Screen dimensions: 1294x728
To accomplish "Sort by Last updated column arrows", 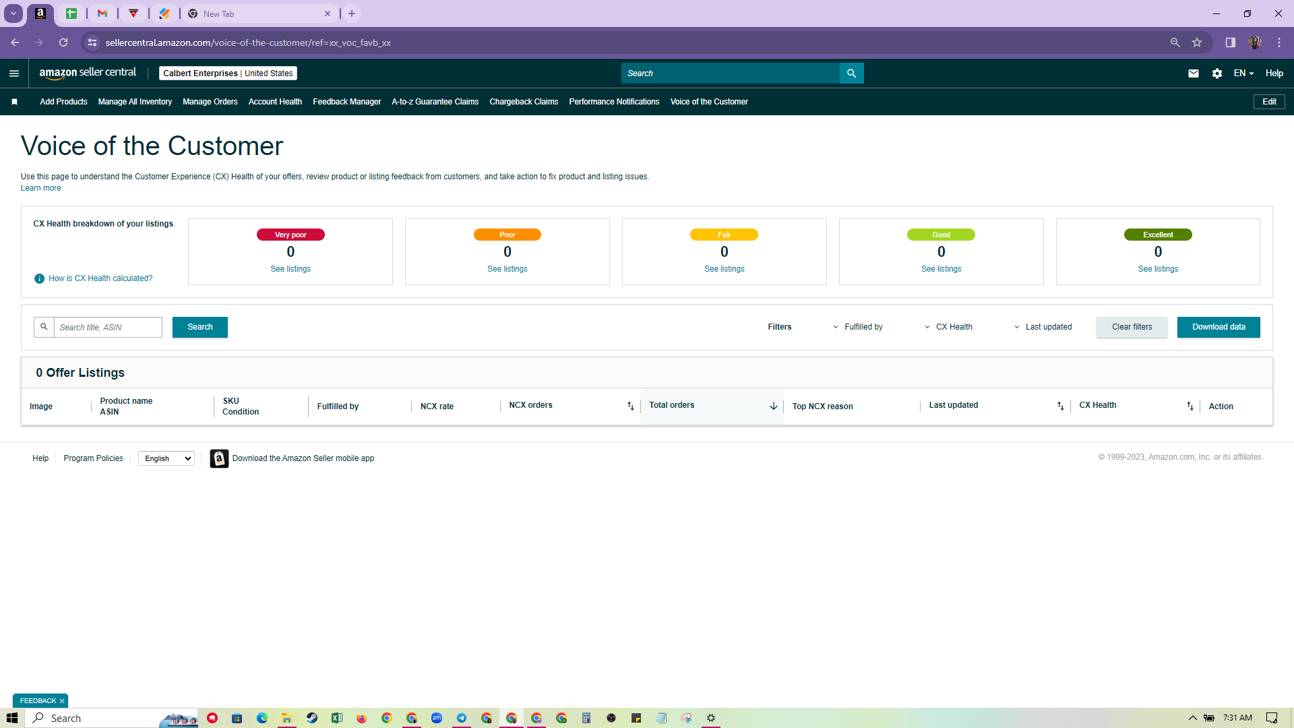I will (1060, 406).
